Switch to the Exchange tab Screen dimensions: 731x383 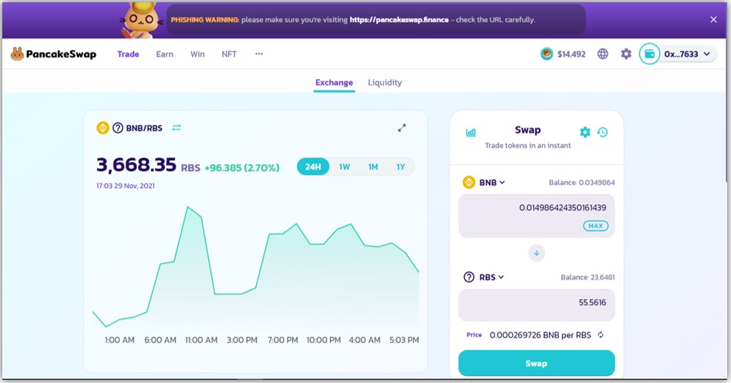click(x=334, y=82)
